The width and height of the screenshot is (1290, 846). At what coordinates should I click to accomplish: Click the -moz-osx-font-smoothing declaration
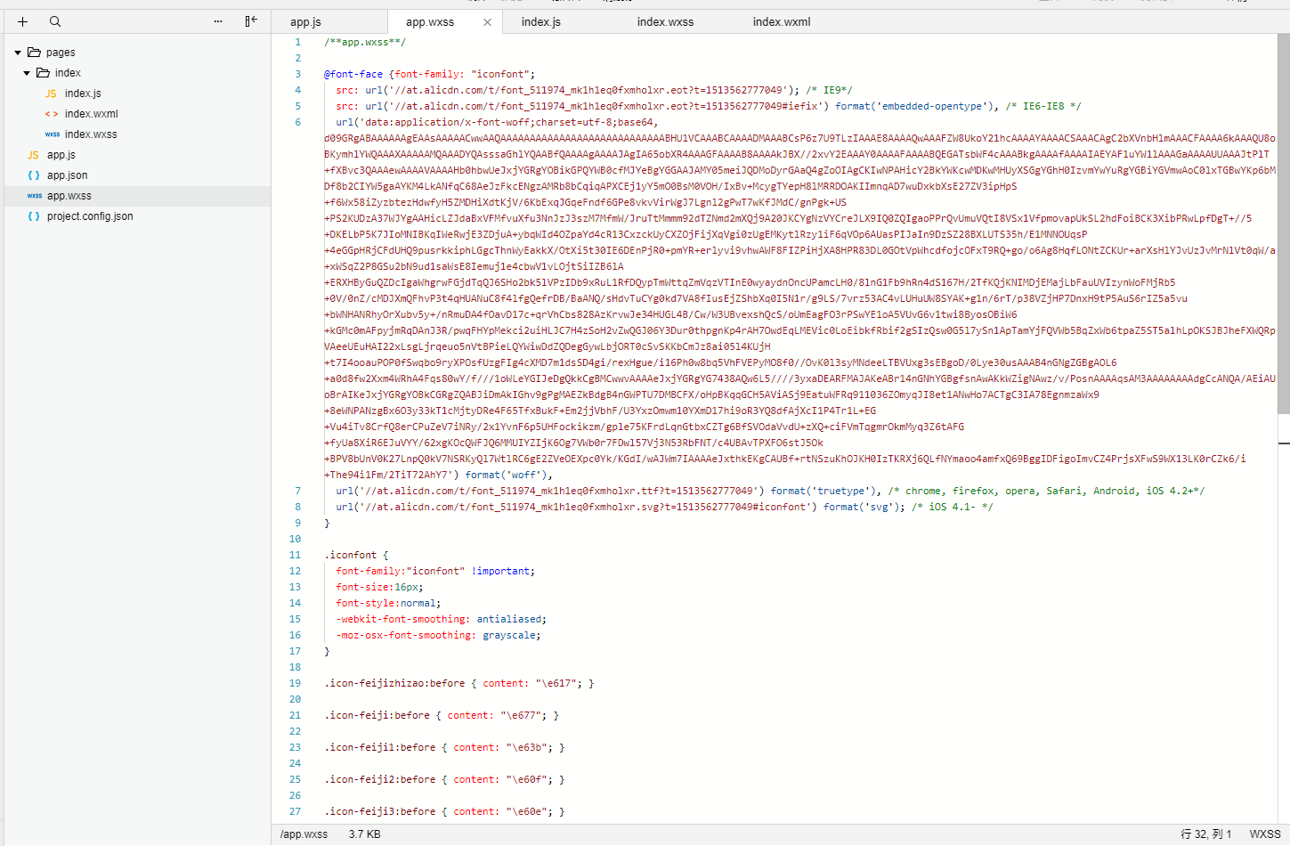[438, 635]
